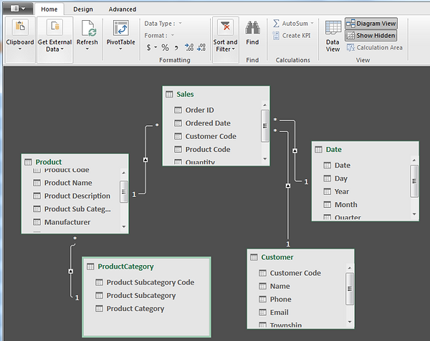
Task: Select Product Description field
Action: 77,196
